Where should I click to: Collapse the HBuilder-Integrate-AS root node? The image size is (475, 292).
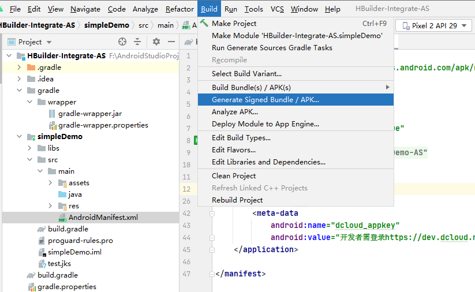pos(9,56)
